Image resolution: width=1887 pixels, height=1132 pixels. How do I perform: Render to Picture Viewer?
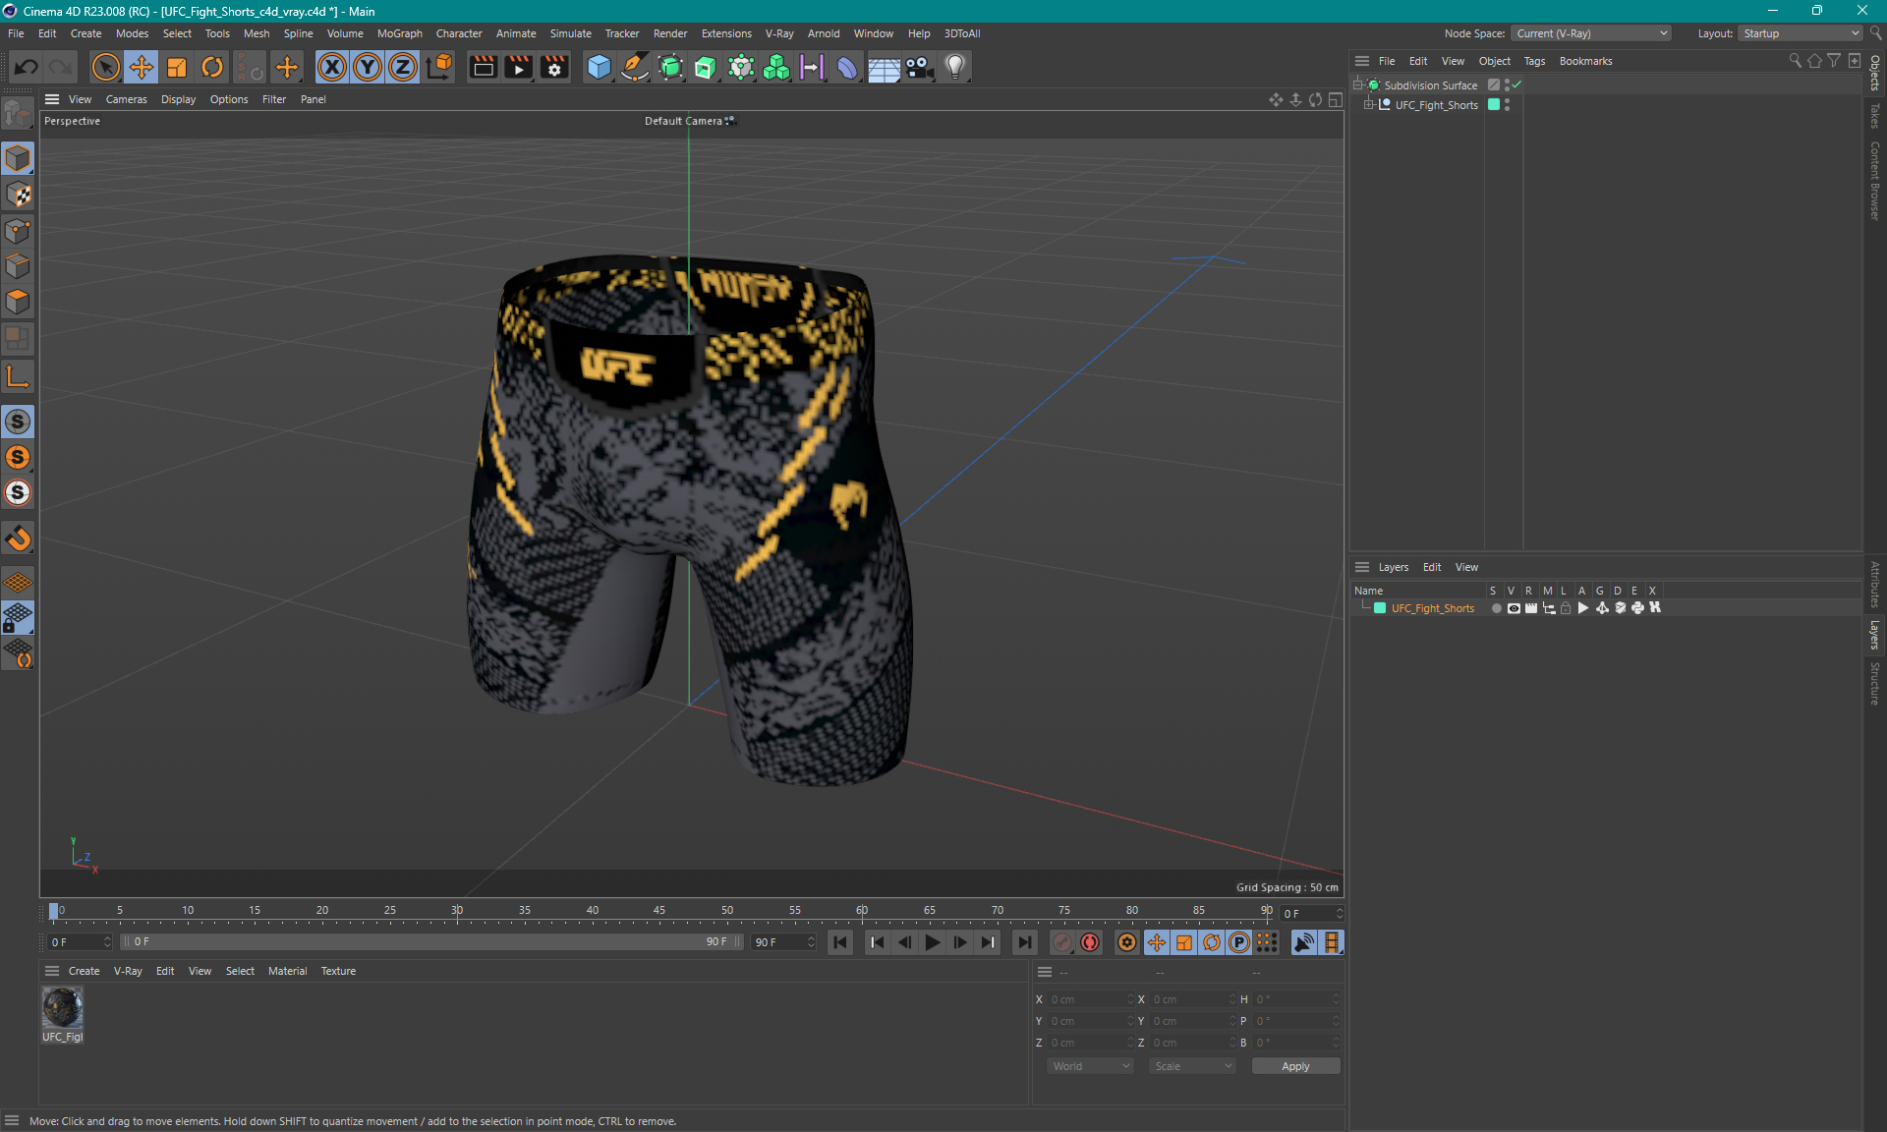(x=518, y=67)
